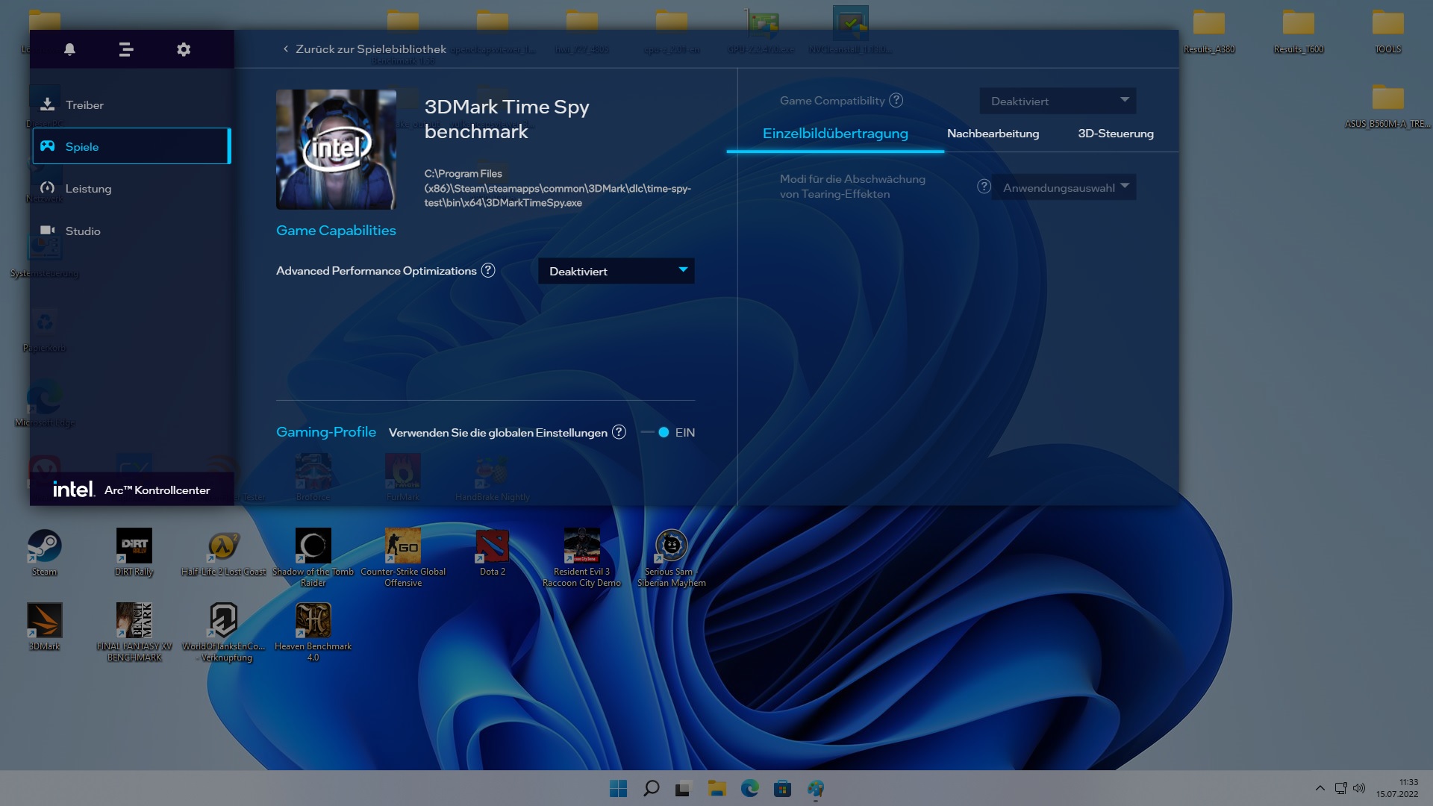
Task: Click help icon beside Advanced Performance Optimizations
Action: [488, 271]
